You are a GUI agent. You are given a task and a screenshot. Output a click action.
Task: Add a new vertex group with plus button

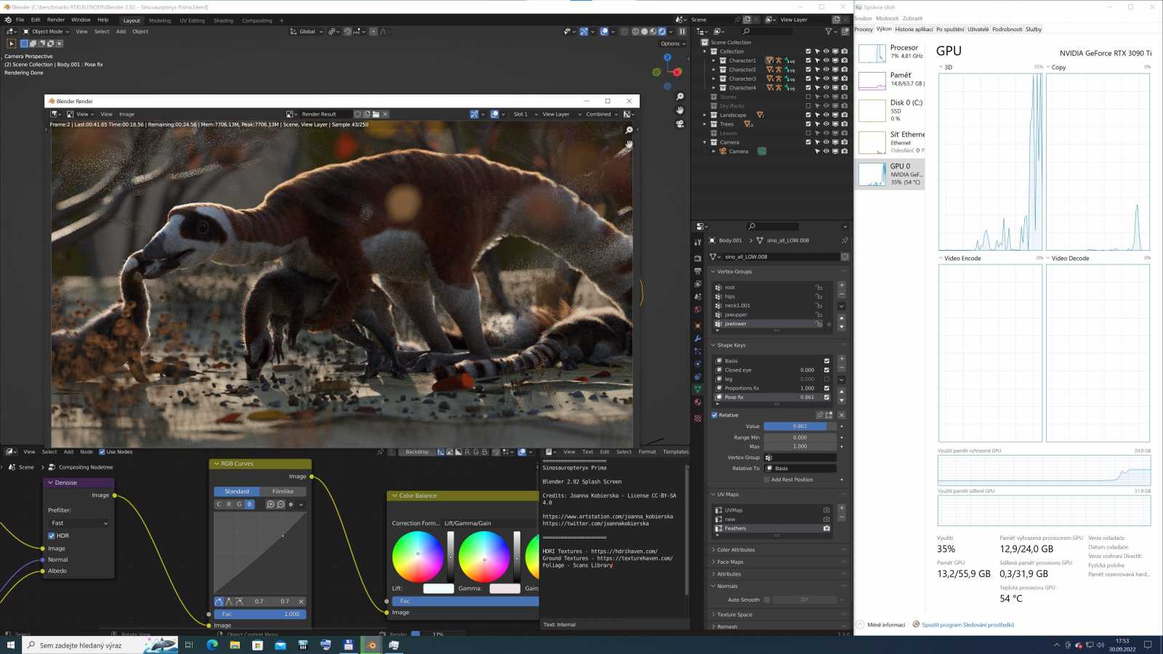(x=842, y=285)
